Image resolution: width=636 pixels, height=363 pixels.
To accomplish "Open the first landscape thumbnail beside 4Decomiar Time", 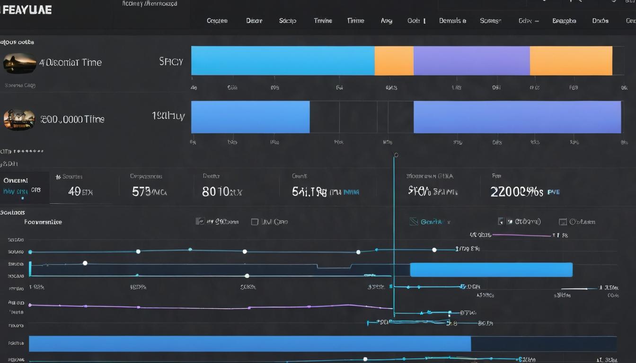I will [20, 63].
